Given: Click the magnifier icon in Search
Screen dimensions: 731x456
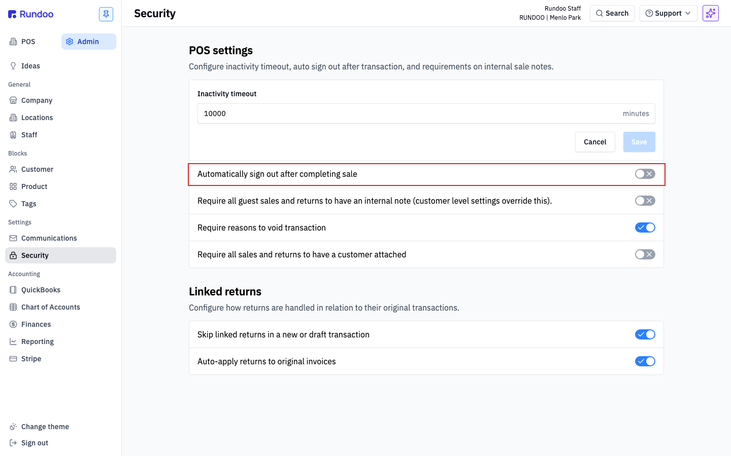Looking at the screenshot, I should pos(600,13).
